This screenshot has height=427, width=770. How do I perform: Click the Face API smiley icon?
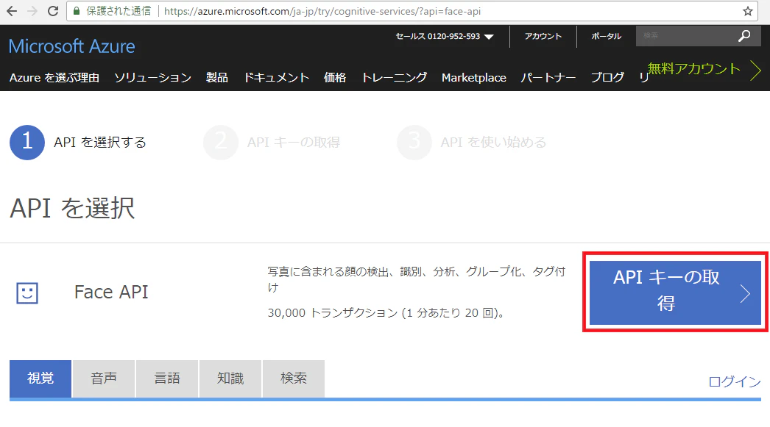pyautogui.click(x=27, y=293)
